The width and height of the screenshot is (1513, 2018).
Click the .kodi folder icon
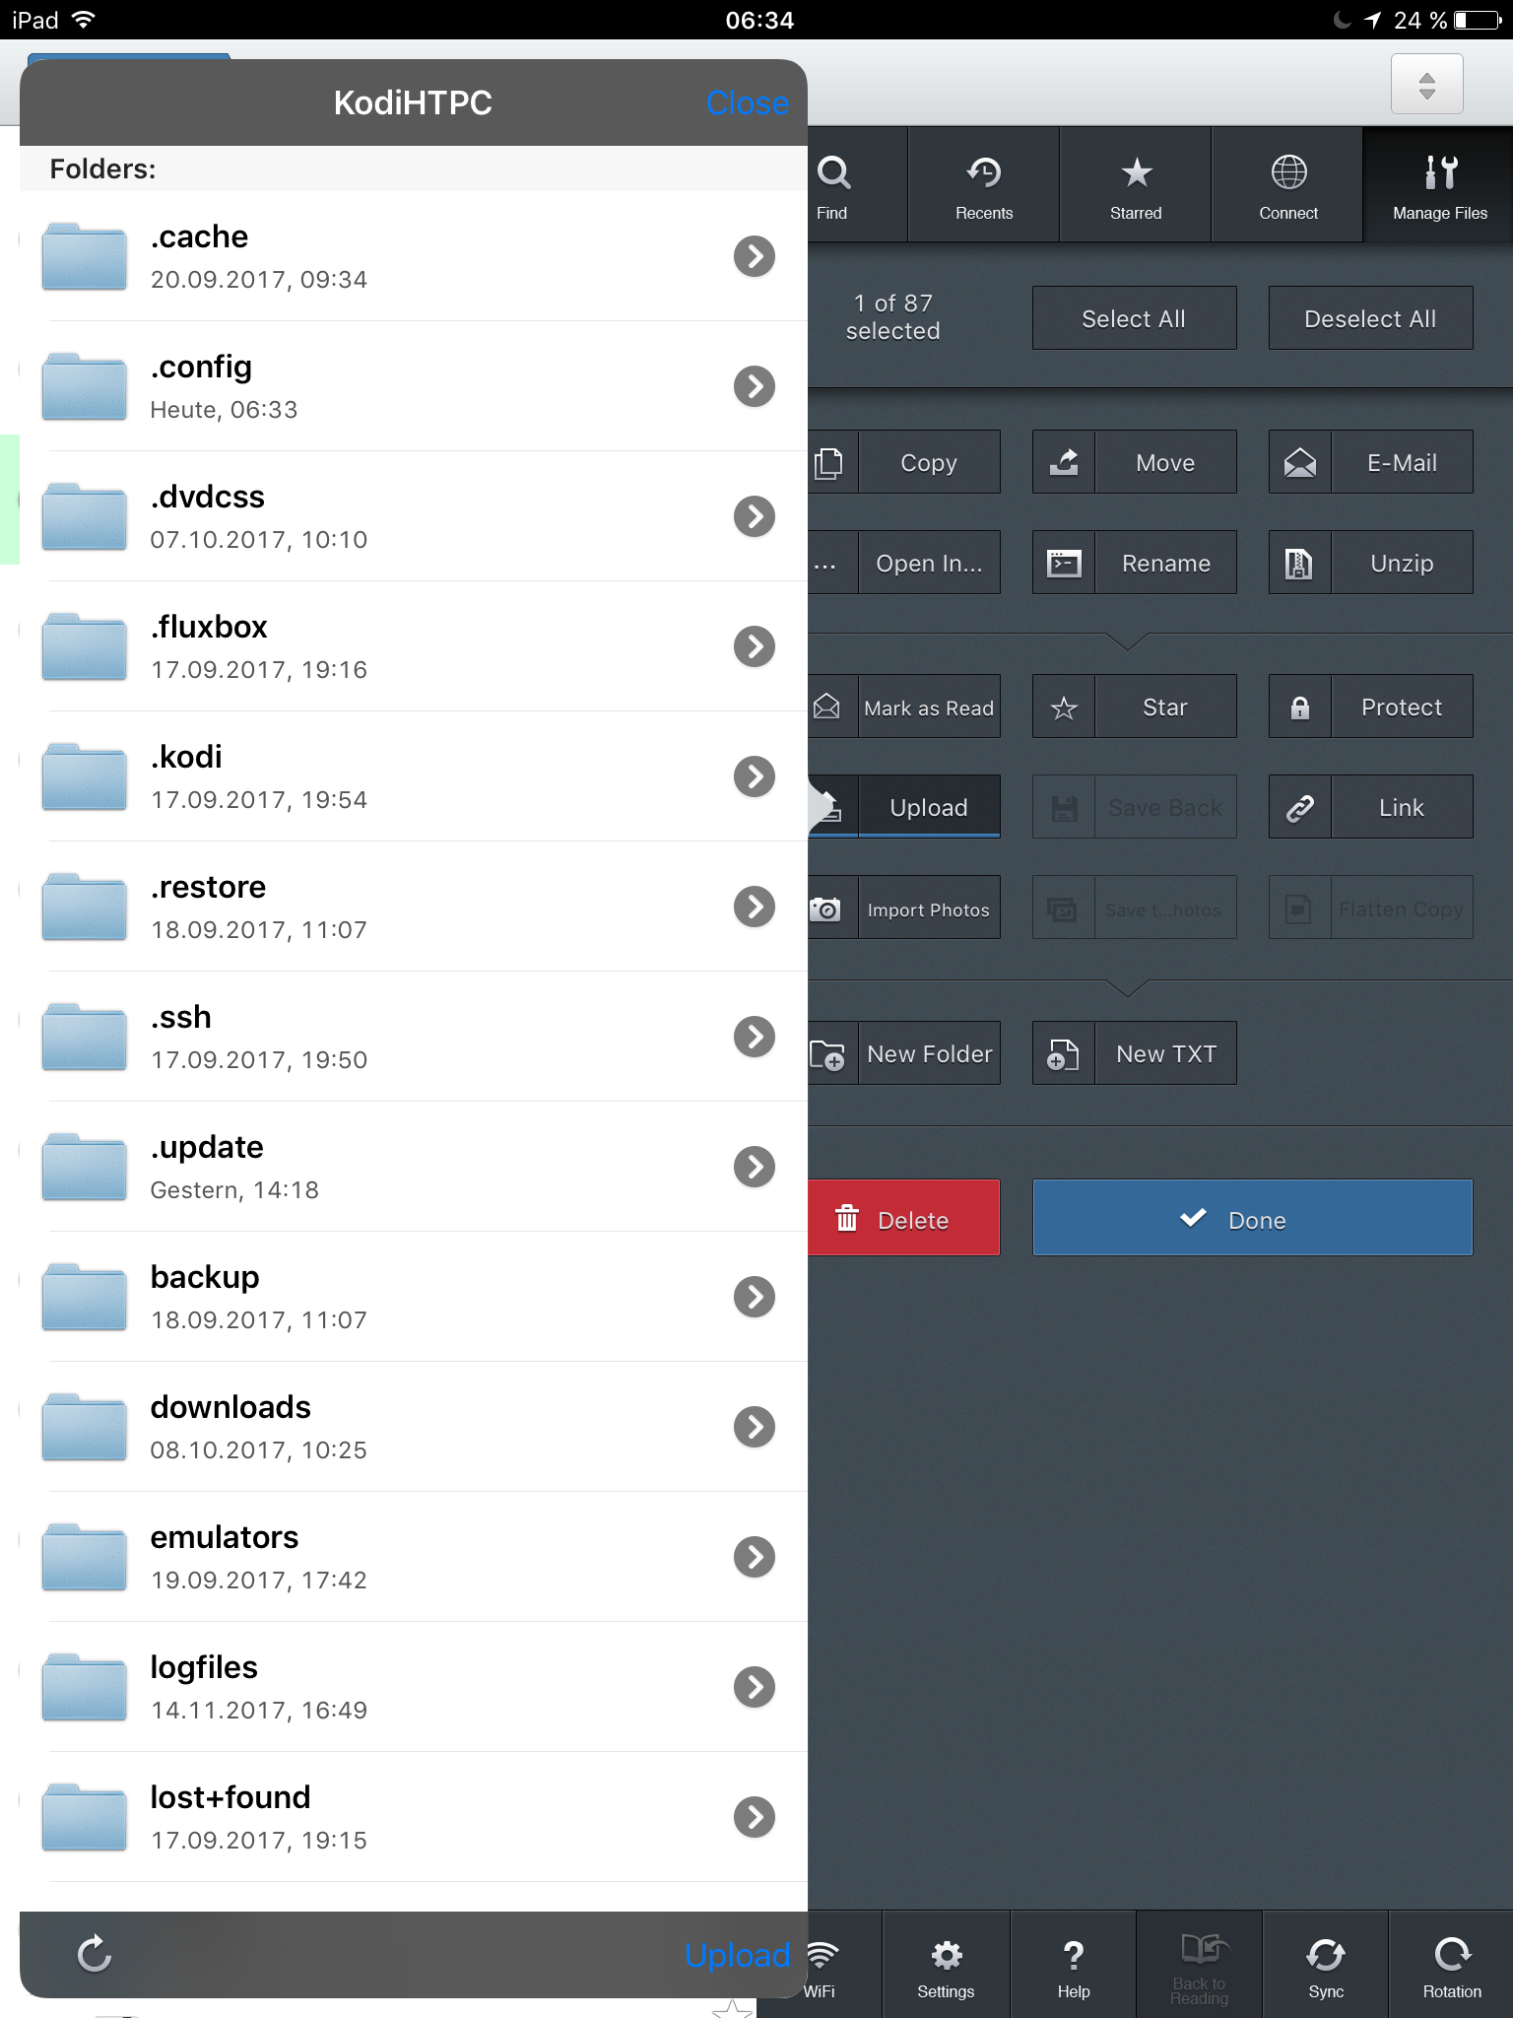tap(85, 776)
